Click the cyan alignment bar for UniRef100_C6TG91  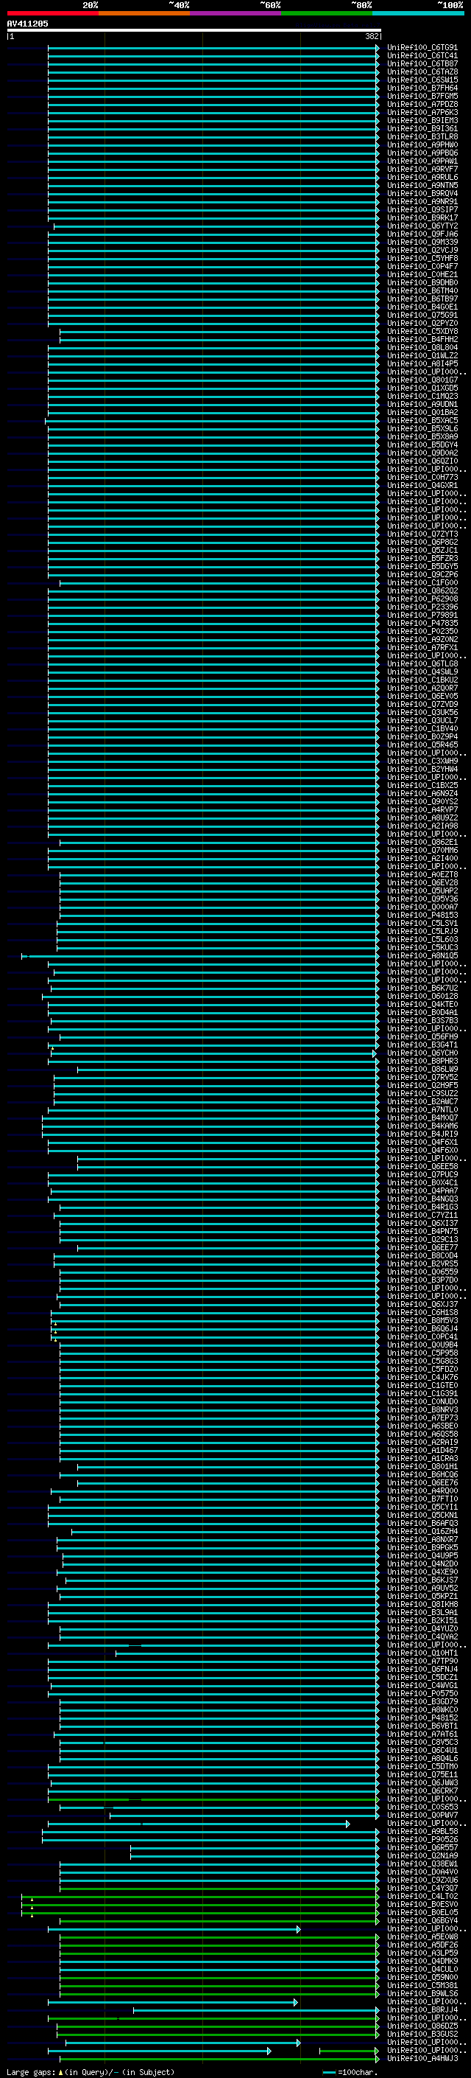[213, 48]
